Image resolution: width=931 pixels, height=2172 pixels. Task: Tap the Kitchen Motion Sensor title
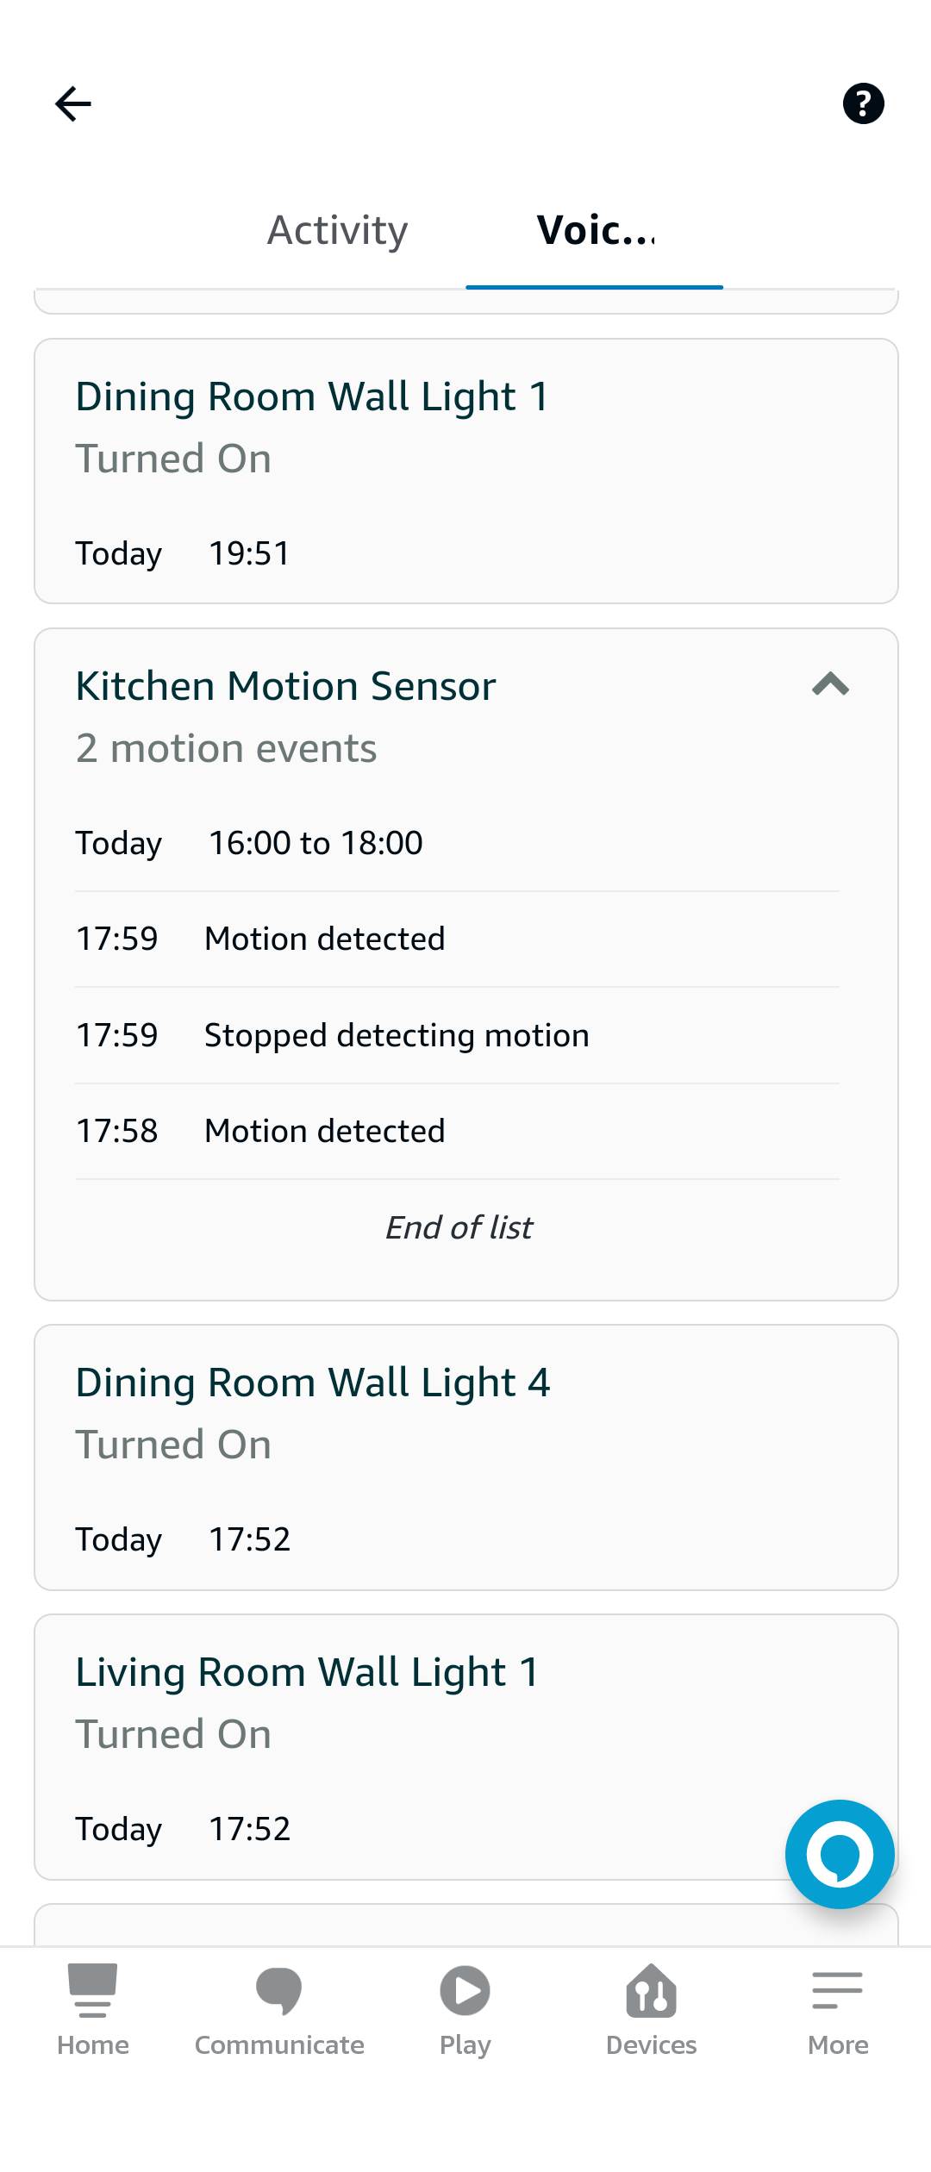pyautogui.click(x=285, y=686)
